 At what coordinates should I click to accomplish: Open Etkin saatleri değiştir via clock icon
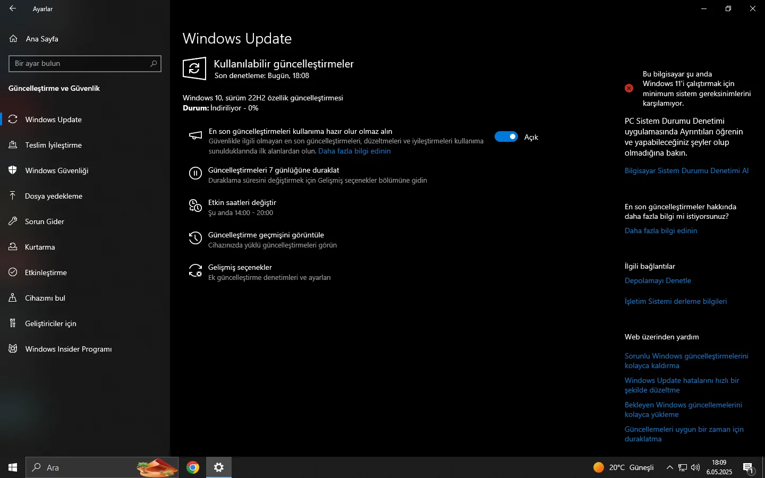click(x=195, y=206)
